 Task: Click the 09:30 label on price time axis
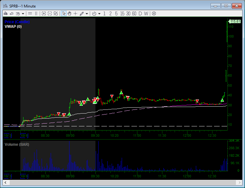pyautogui.click(x=95, y=135)
